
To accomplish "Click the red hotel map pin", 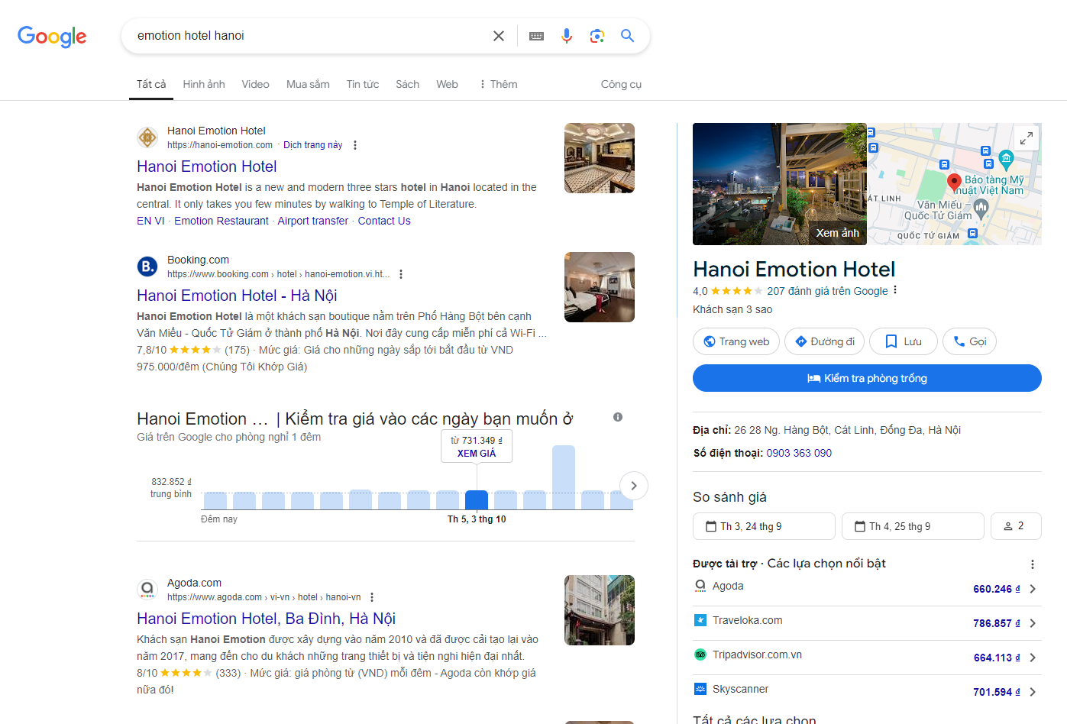I will tap(954, 182).
